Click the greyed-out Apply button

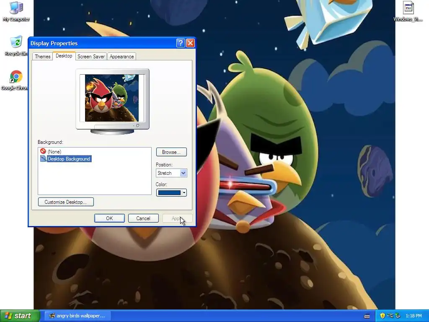coord(177,218)
